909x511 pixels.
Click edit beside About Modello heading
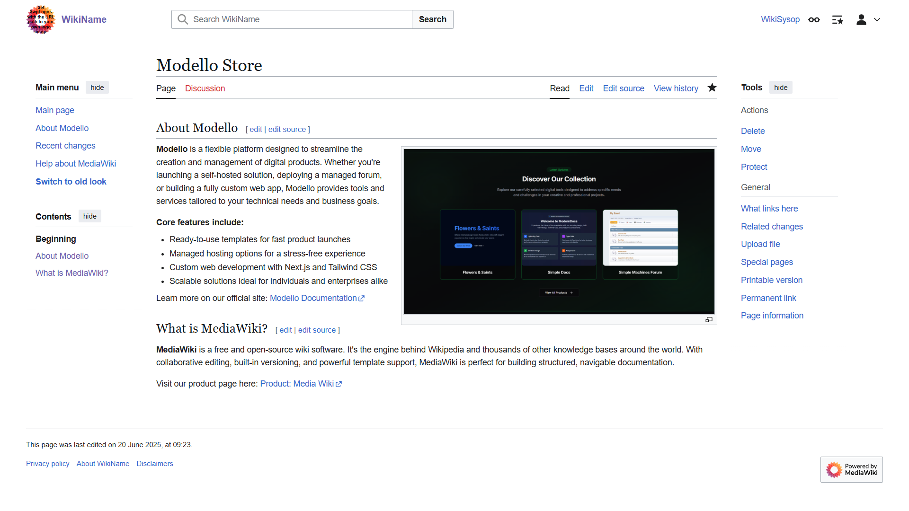tap(256, 129)
